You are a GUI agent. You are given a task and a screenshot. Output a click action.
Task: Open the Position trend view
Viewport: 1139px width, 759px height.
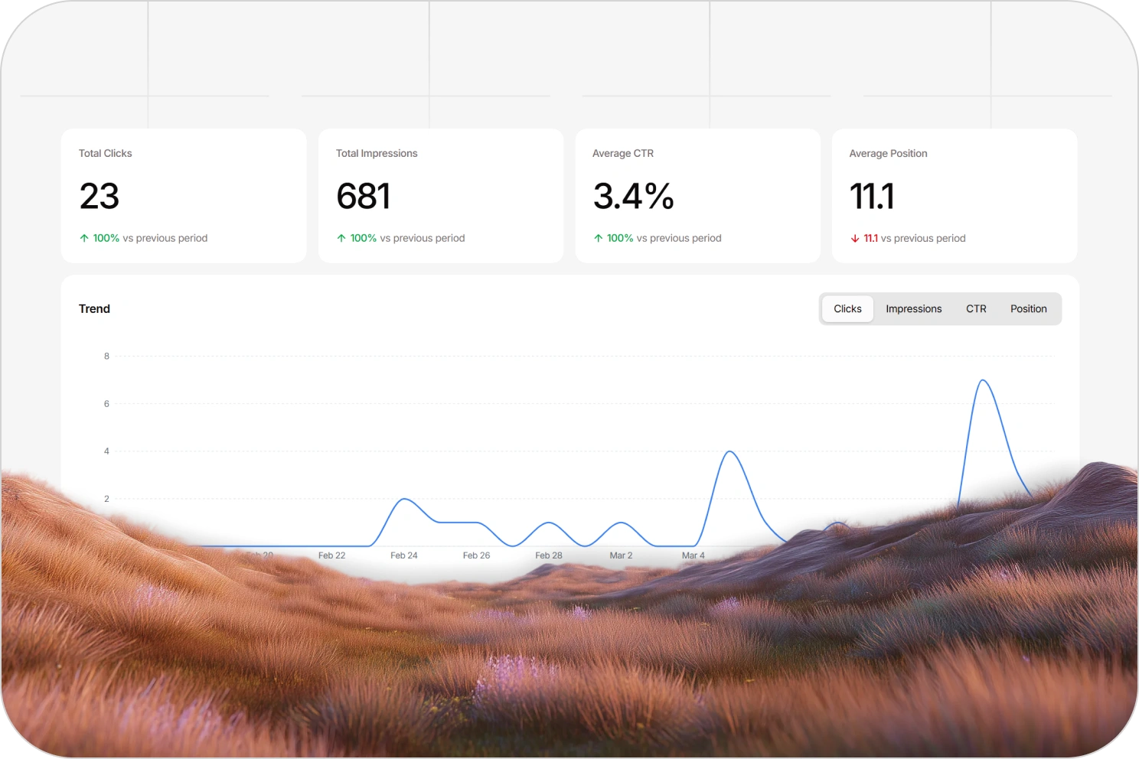tap(1028, 308)
